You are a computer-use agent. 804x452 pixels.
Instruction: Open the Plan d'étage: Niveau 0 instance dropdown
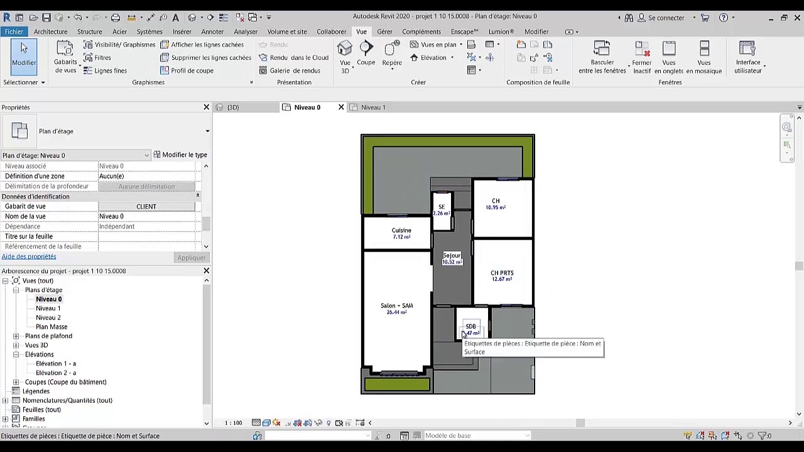click(x=75, y=156)
